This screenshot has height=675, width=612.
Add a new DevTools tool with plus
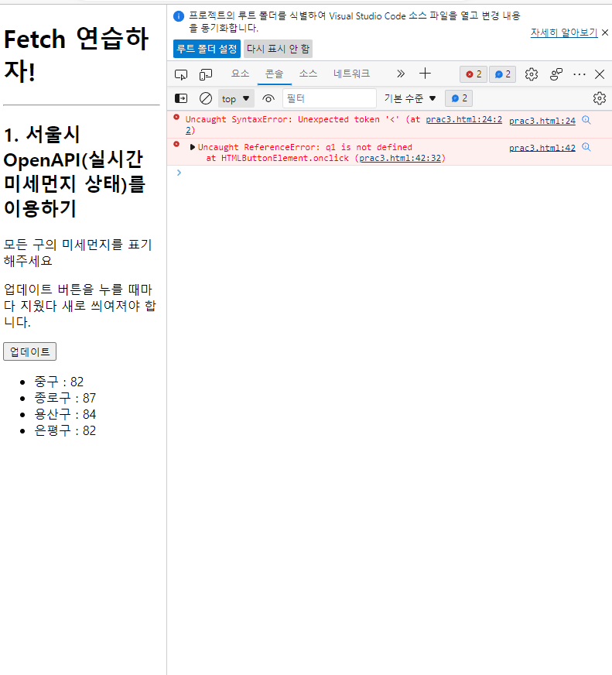point(425,74)
